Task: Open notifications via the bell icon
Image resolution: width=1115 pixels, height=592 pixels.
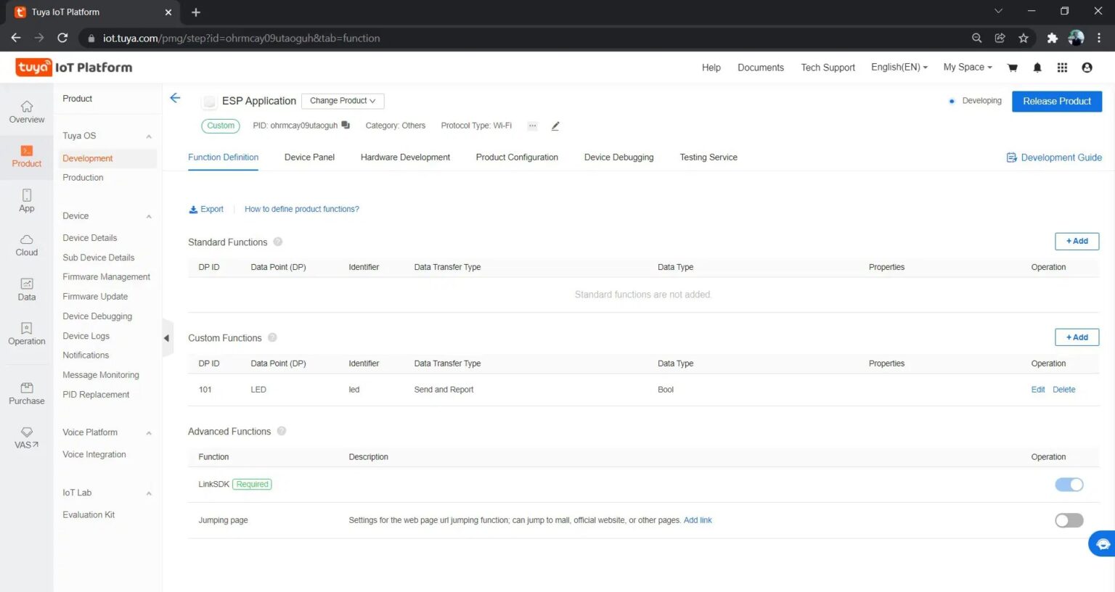Action: [1037, 67]
